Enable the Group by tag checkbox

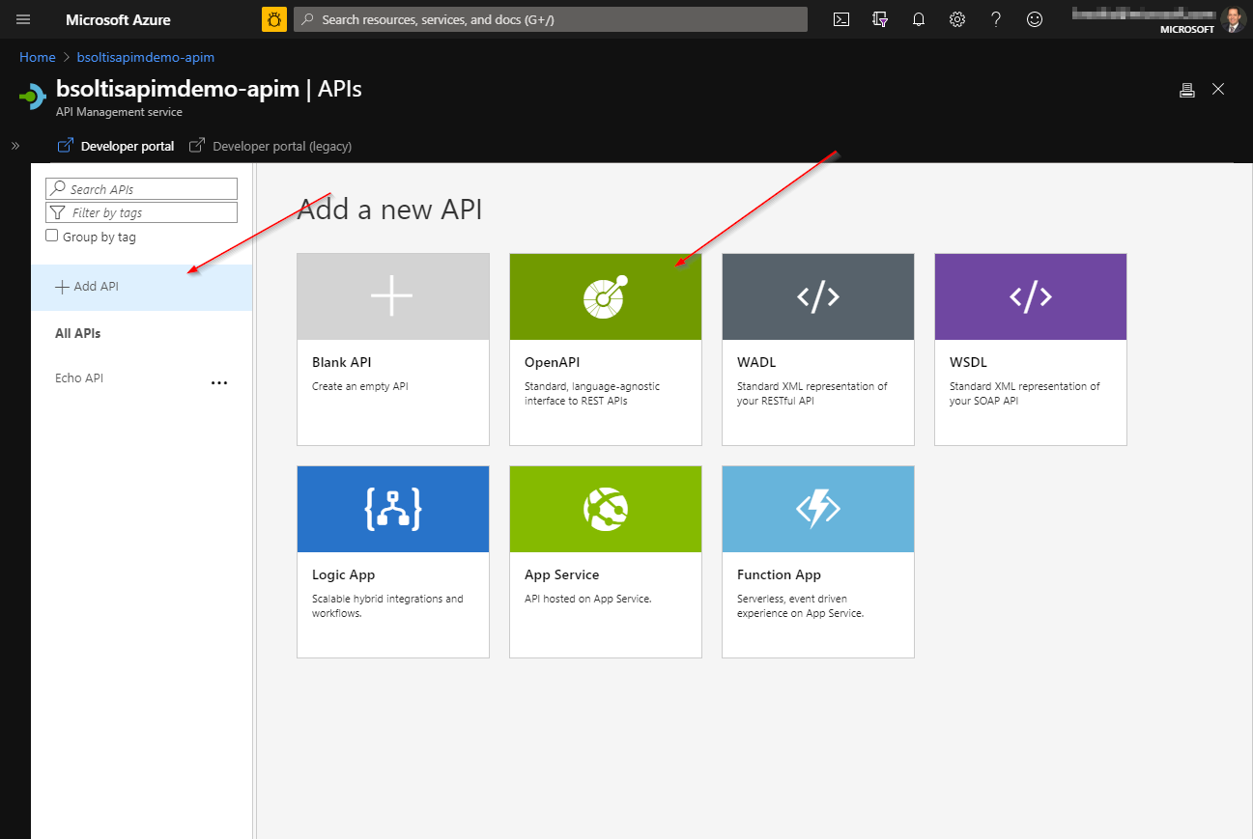[x=52, y=237]
